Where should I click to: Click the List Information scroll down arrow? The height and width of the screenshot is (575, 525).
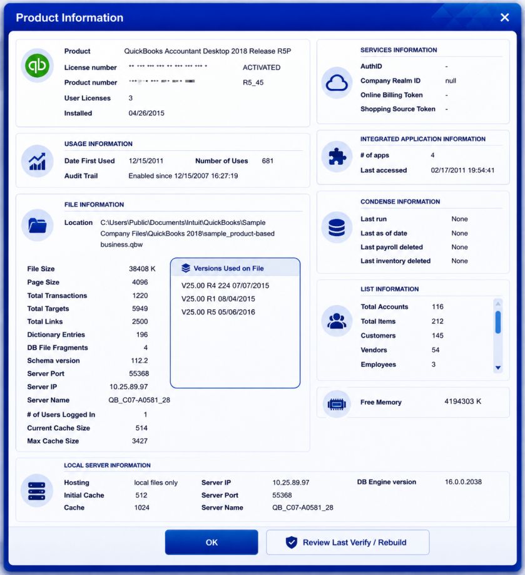pos(498,368)
